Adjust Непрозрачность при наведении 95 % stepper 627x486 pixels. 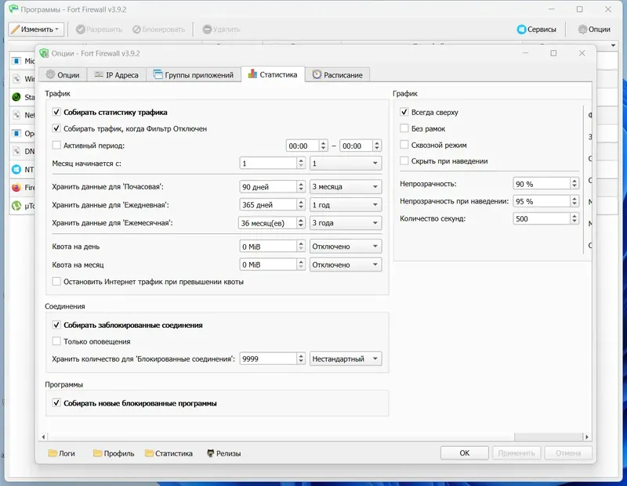(574, 201)
